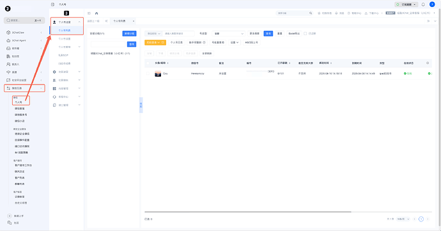Image resolution: width=441 pixels, height=231 pixels.
Task: Click the table column settings gear icon
Action: [x=428, y=63]
